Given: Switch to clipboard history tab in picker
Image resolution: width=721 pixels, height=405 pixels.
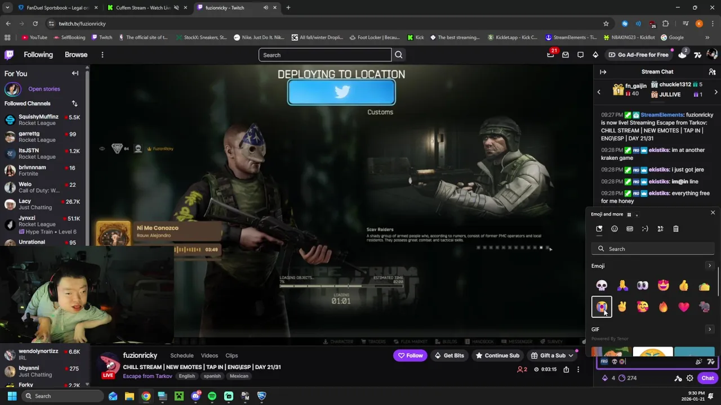Looking at the screenshot, I should (x=675, y=229).
